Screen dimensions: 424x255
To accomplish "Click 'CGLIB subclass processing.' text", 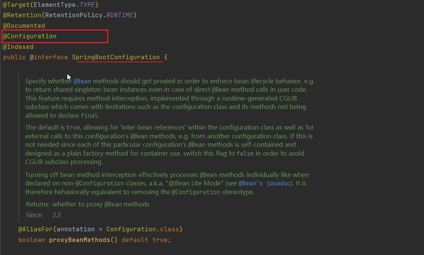I will 64,162.
